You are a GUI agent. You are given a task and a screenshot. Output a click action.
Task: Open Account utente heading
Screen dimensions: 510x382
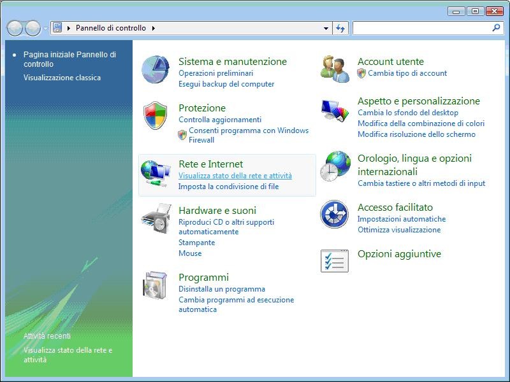tap(391, 61)
